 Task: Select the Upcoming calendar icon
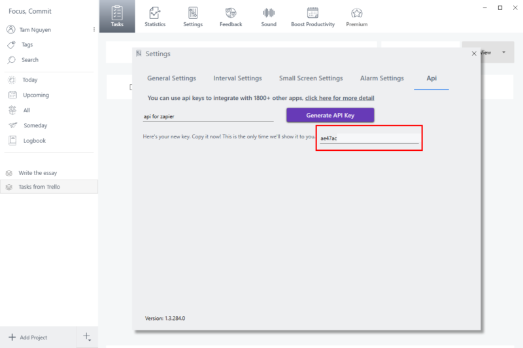pyautogui.click(x=12, y=95)
